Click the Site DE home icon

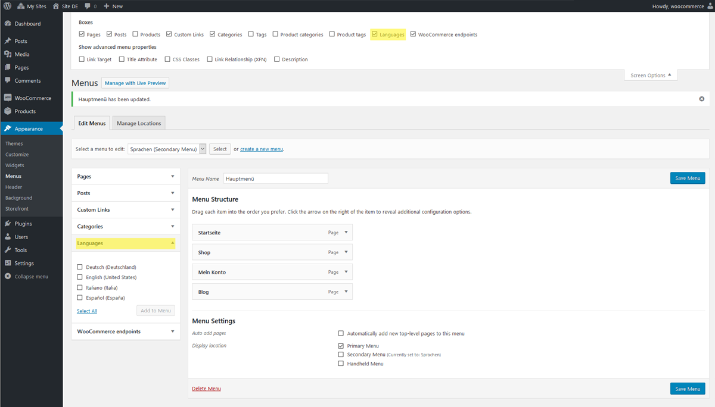pyautogui.click(x=56, y=6)
